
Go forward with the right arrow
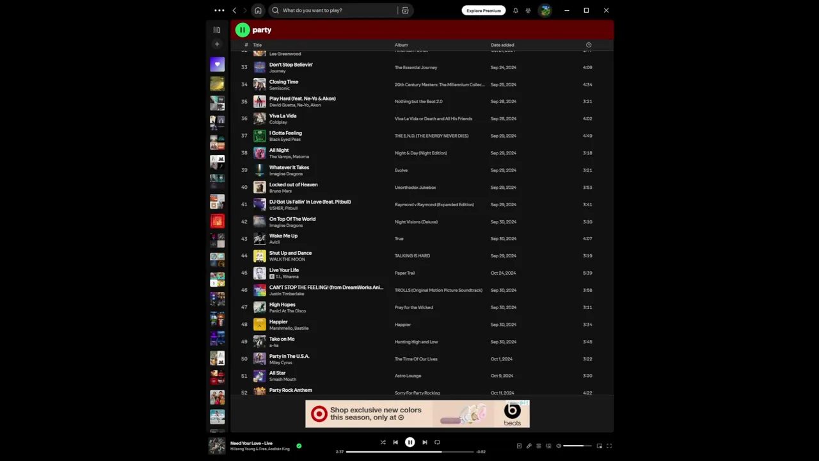(x=244, y=10)
